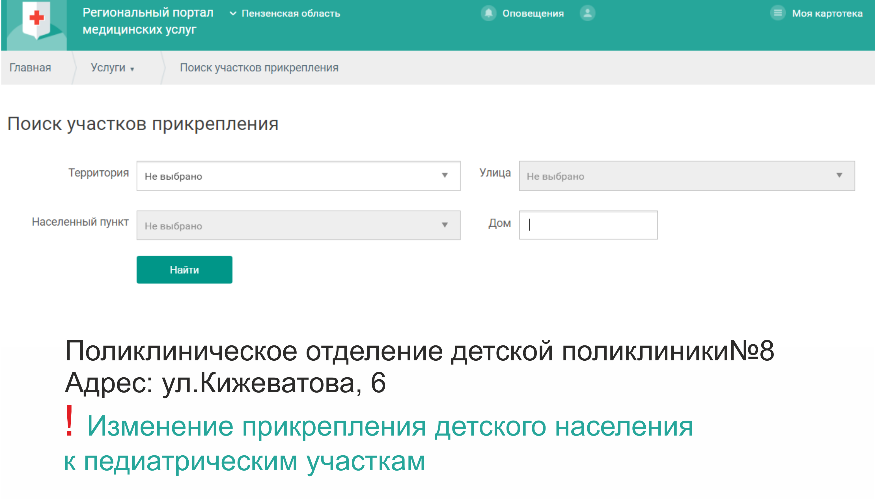Viewport: 875px width, 500px height.
Task: Expand the Услуги breadcrumb menu
Action: point(112,68)
